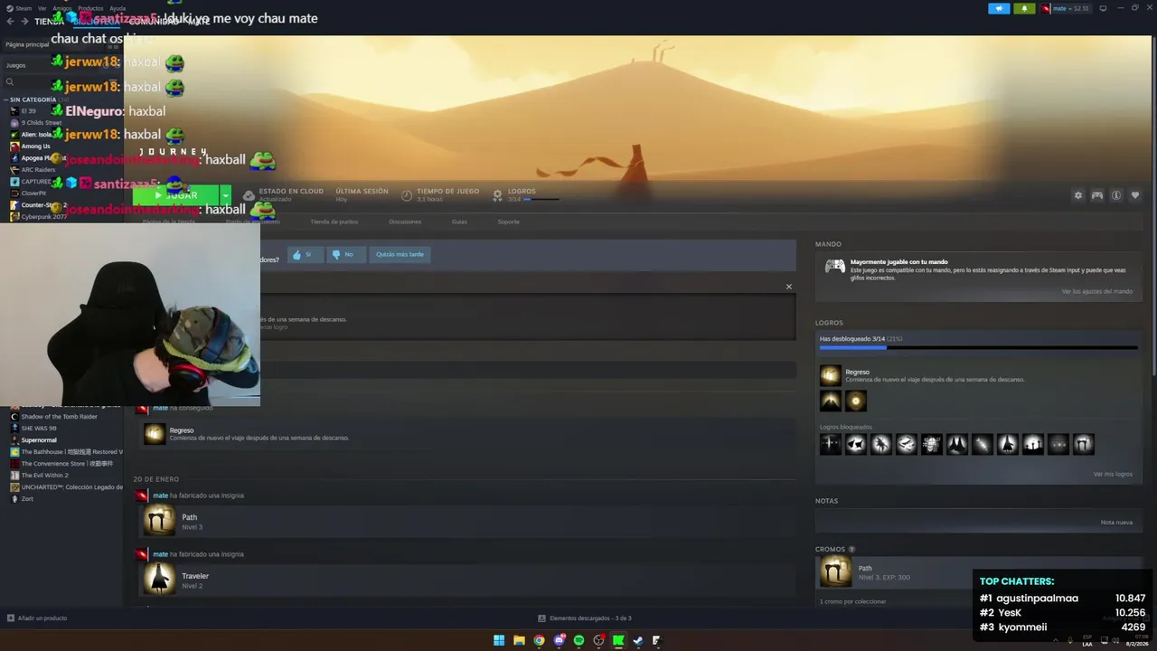This screenshot has width=1157, height=651.
Task: Click Elementos descargados status text
Action: pos(590,618)
